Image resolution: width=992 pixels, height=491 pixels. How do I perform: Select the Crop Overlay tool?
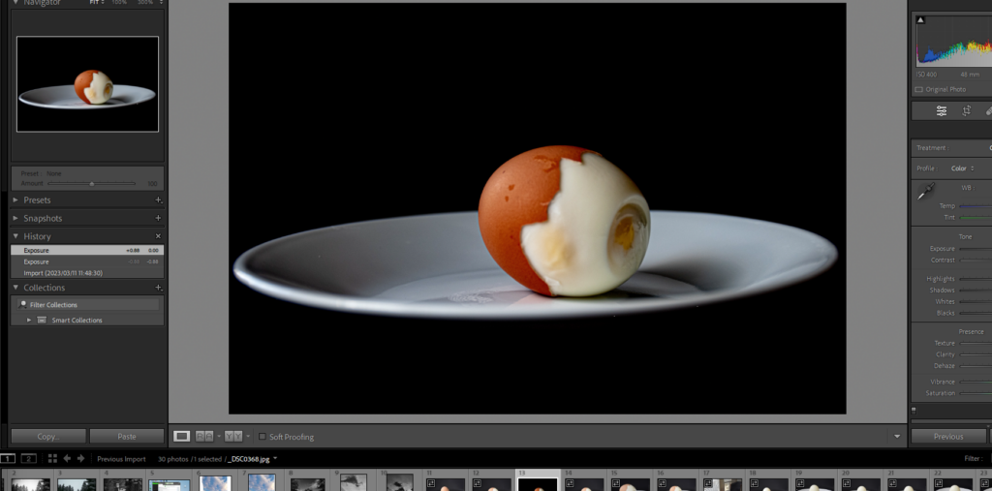click(967, 111)
